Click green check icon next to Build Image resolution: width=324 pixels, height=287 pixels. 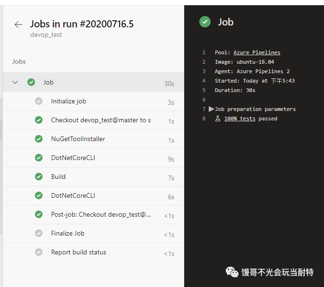(39, 177)
